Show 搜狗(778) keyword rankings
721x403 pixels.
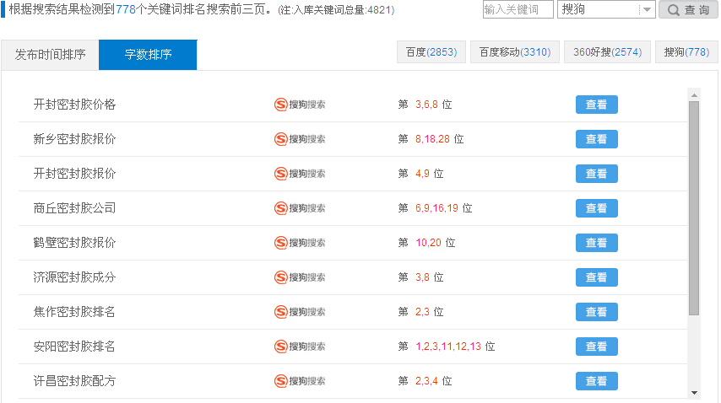click(686, 52)
